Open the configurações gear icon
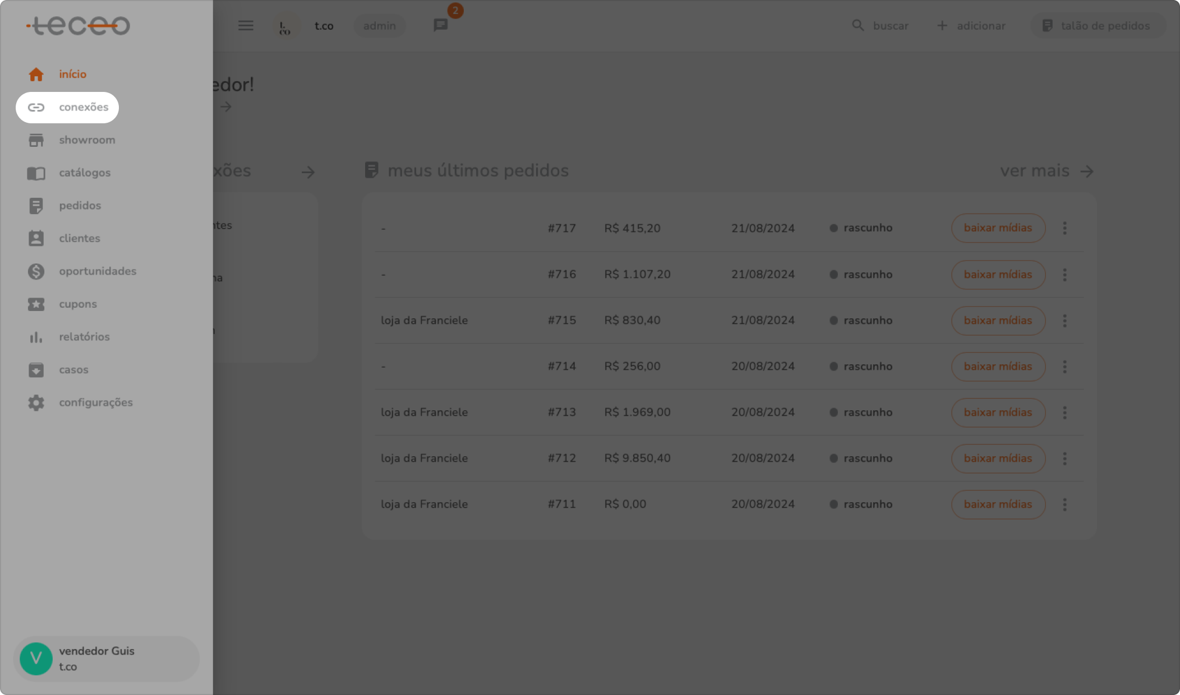This screenshot has width=1180, height=695. (36, 403)
